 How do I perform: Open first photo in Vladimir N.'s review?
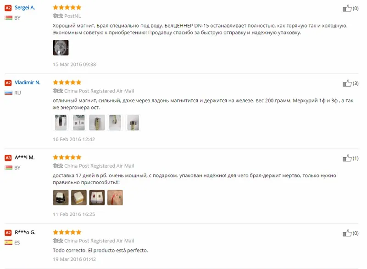(61, 122)
